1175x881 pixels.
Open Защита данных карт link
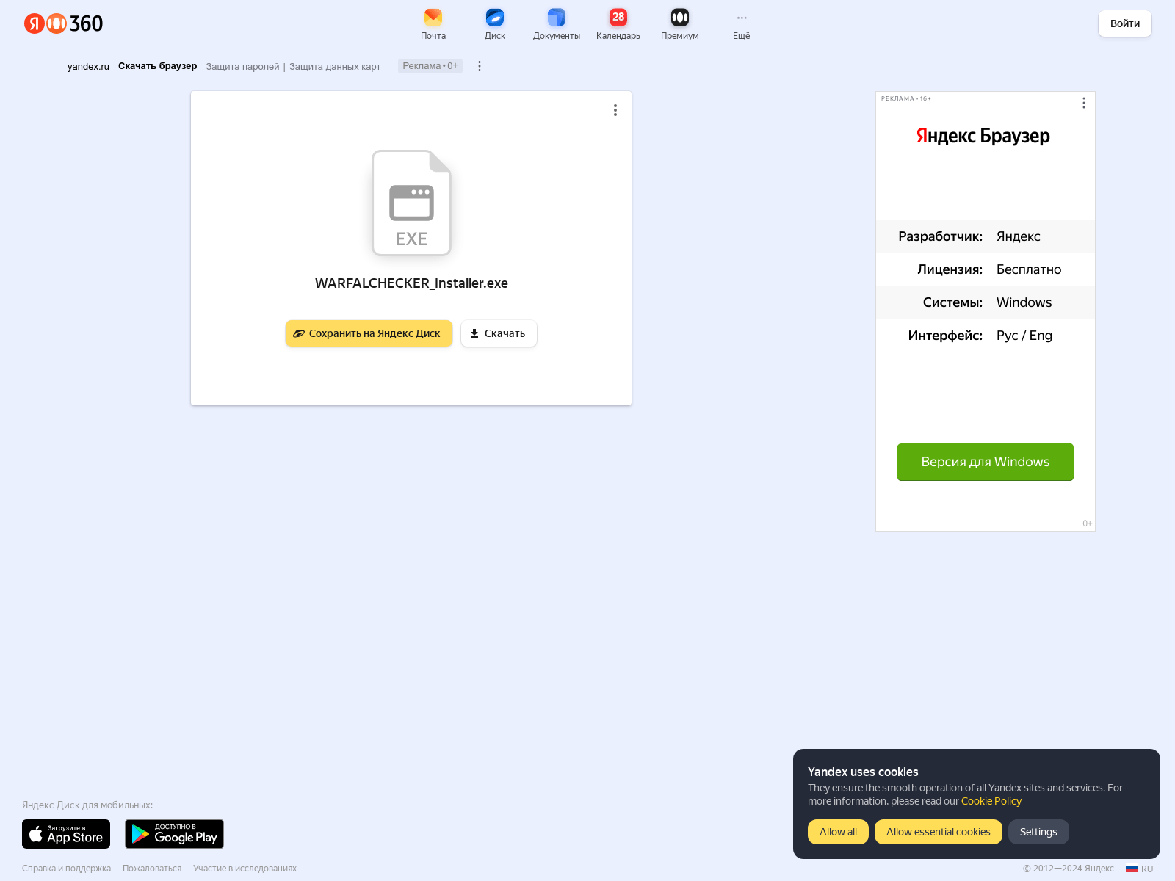tap(335, 66)
